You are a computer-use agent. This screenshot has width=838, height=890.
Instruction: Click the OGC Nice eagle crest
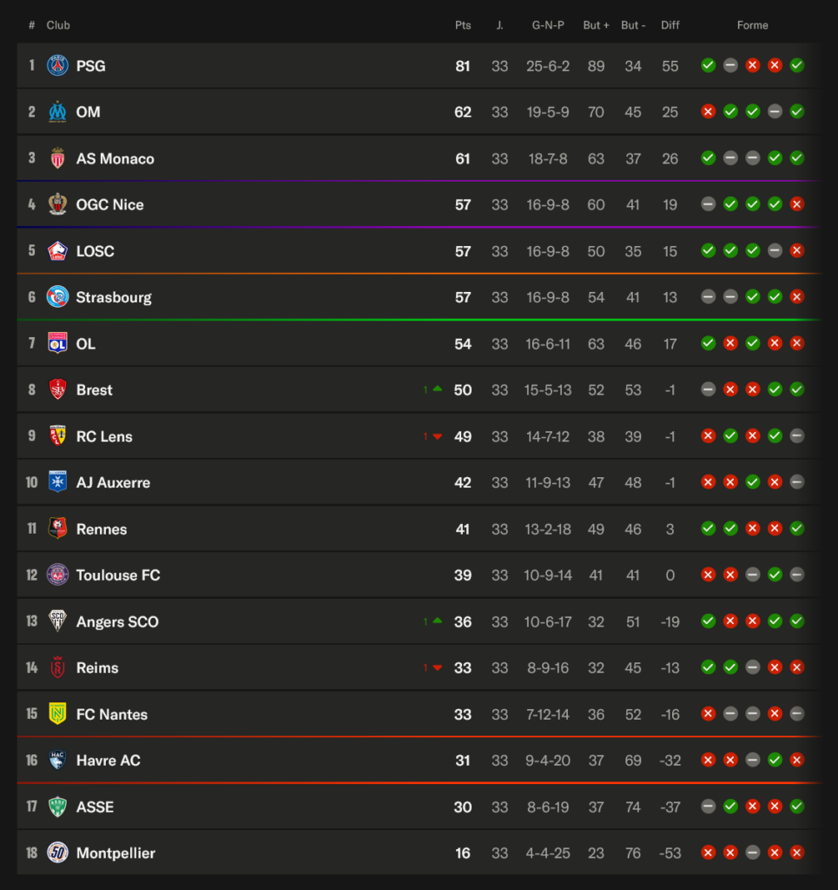tap(57, 204)
